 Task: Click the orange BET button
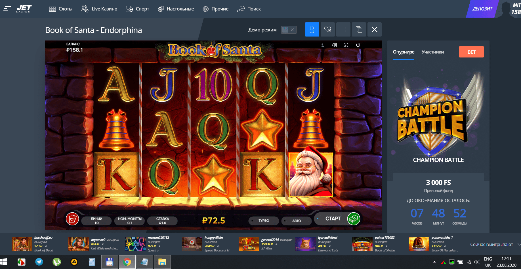pyautogui.click(x=471, y=52)
